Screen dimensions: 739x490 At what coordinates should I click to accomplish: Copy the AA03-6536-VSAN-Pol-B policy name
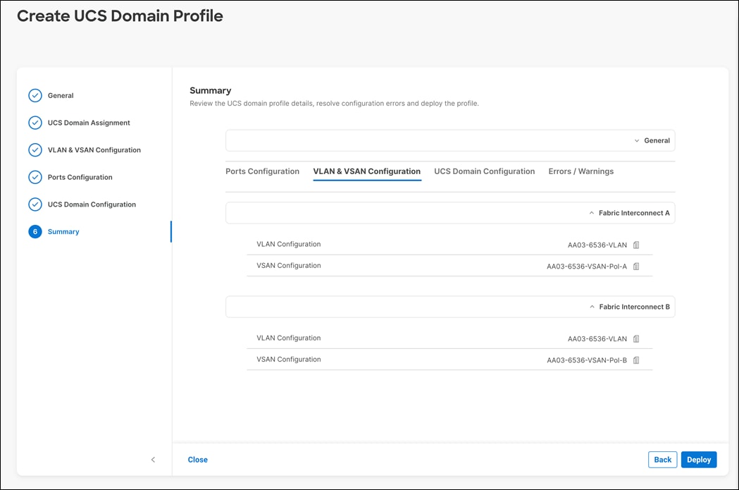(x=636, y=360)
